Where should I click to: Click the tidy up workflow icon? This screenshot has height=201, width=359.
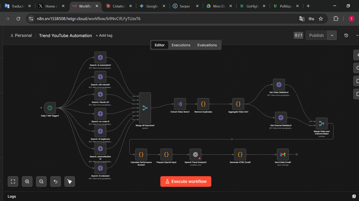[x=70, y=181]
